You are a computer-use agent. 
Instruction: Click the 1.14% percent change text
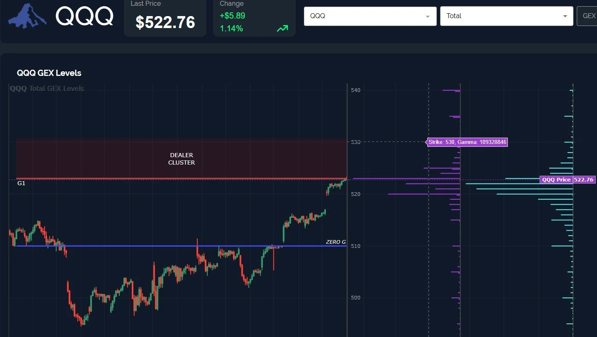[x=231, y=28]
